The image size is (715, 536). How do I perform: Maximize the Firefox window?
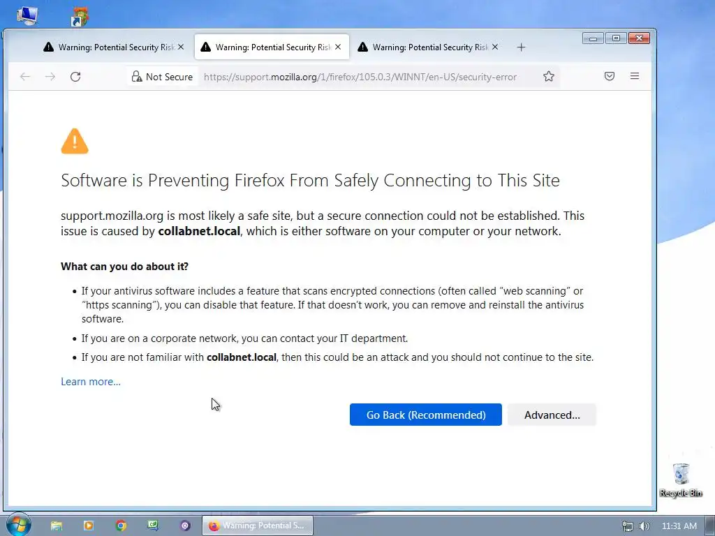tap(616, 38)
